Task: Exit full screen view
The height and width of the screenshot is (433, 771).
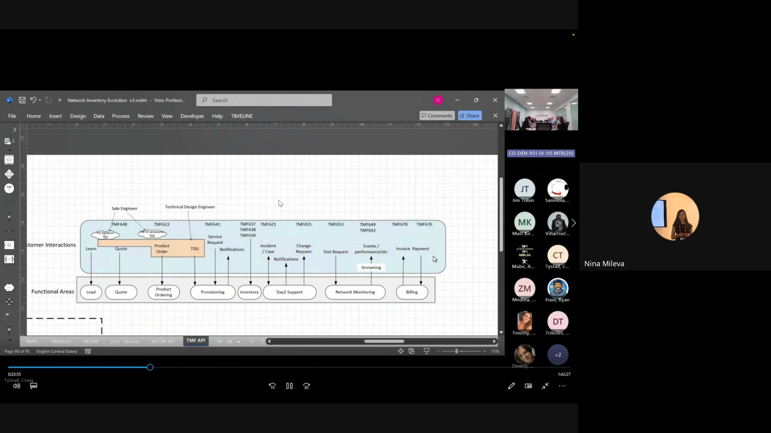Action: [545, 386]
